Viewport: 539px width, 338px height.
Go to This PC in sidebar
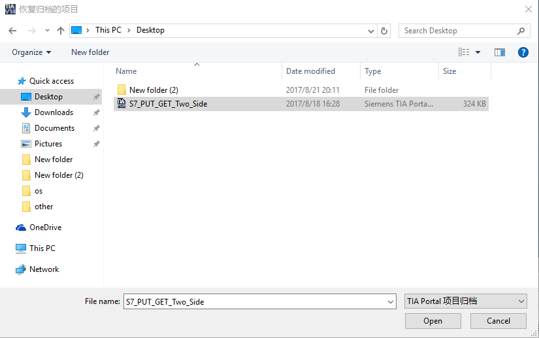[42, 248]
